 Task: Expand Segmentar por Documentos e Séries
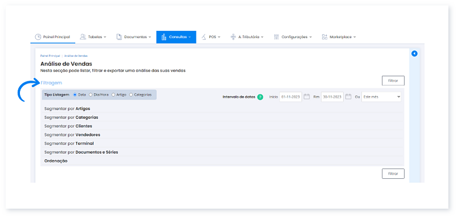222,152
